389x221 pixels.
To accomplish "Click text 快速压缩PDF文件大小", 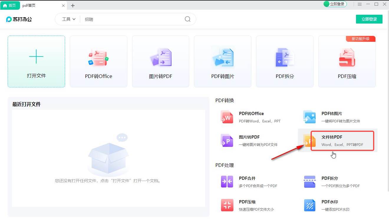I will click(256, 209).
